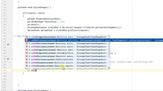Screen dimensions: 163x91
Task: Toggle the fold end marker on line 101
Action: (x=12, y=85)
